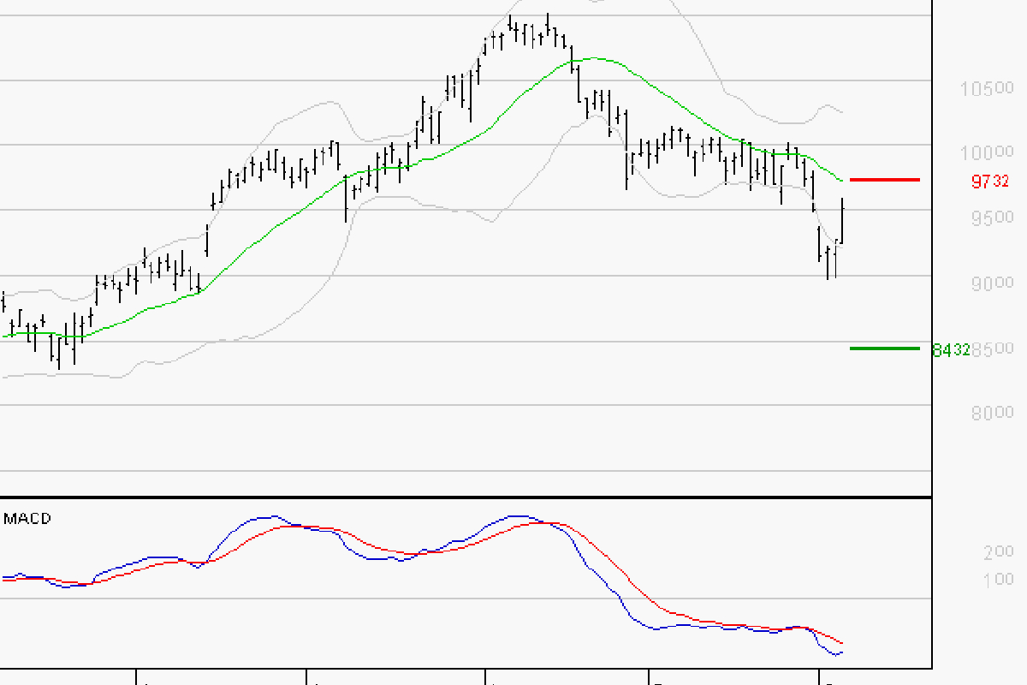This screenshot has width=1027, height=685.
Task: Click the red resistance level marker line
Action: [885, 180]
